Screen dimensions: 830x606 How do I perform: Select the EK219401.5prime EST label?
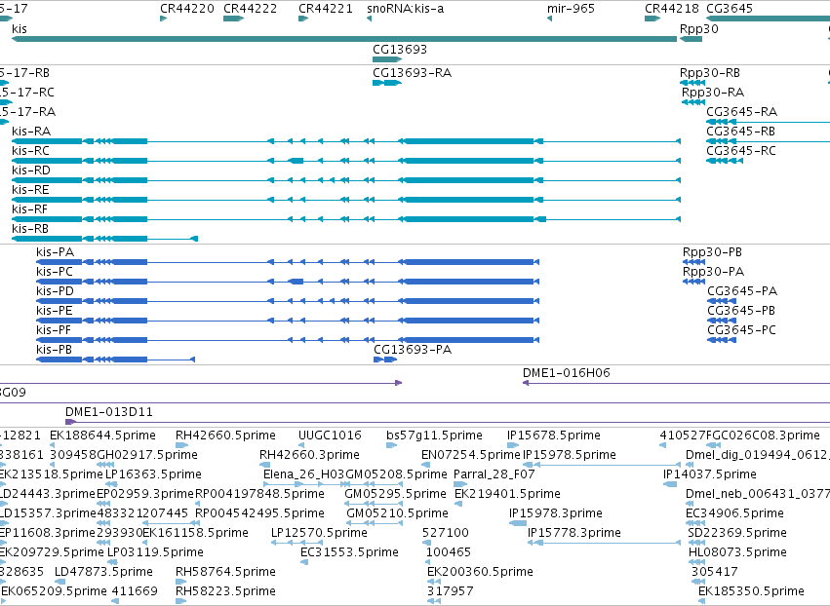(x=507, y=494)
